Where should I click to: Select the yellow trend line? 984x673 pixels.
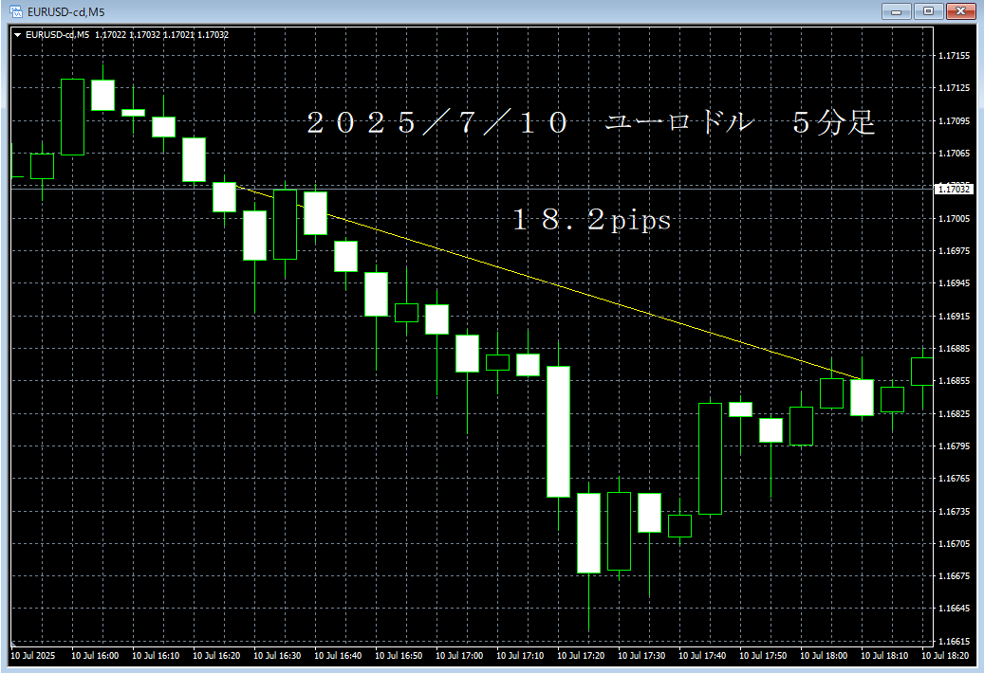(x=546, y=282)
